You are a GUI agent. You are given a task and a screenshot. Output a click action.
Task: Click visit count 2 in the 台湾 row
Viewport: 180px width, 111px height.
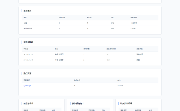point(59,23)
